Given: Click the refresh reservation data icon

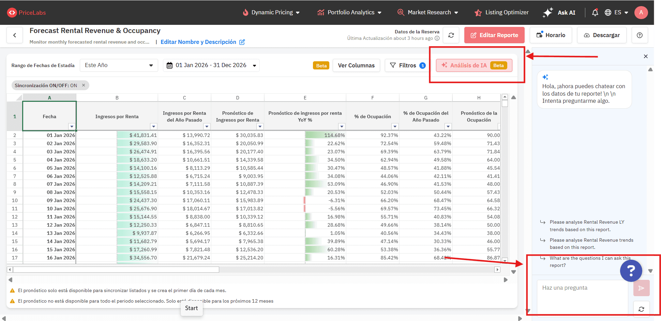Looking at the screenshot, I should (x=451, y=35).
